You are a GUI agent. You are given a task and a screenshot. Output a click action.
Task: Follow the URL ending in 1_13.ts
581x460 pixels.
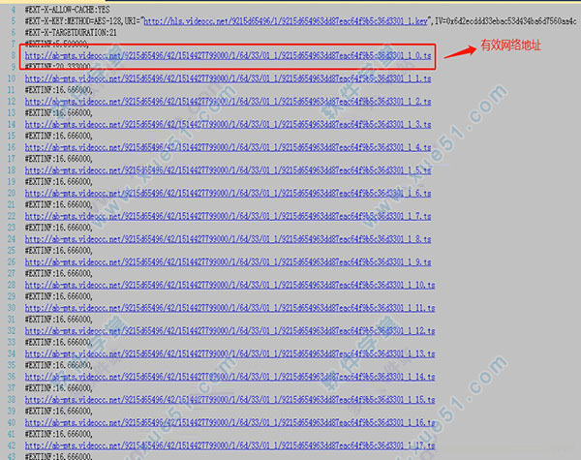(230, 354)
